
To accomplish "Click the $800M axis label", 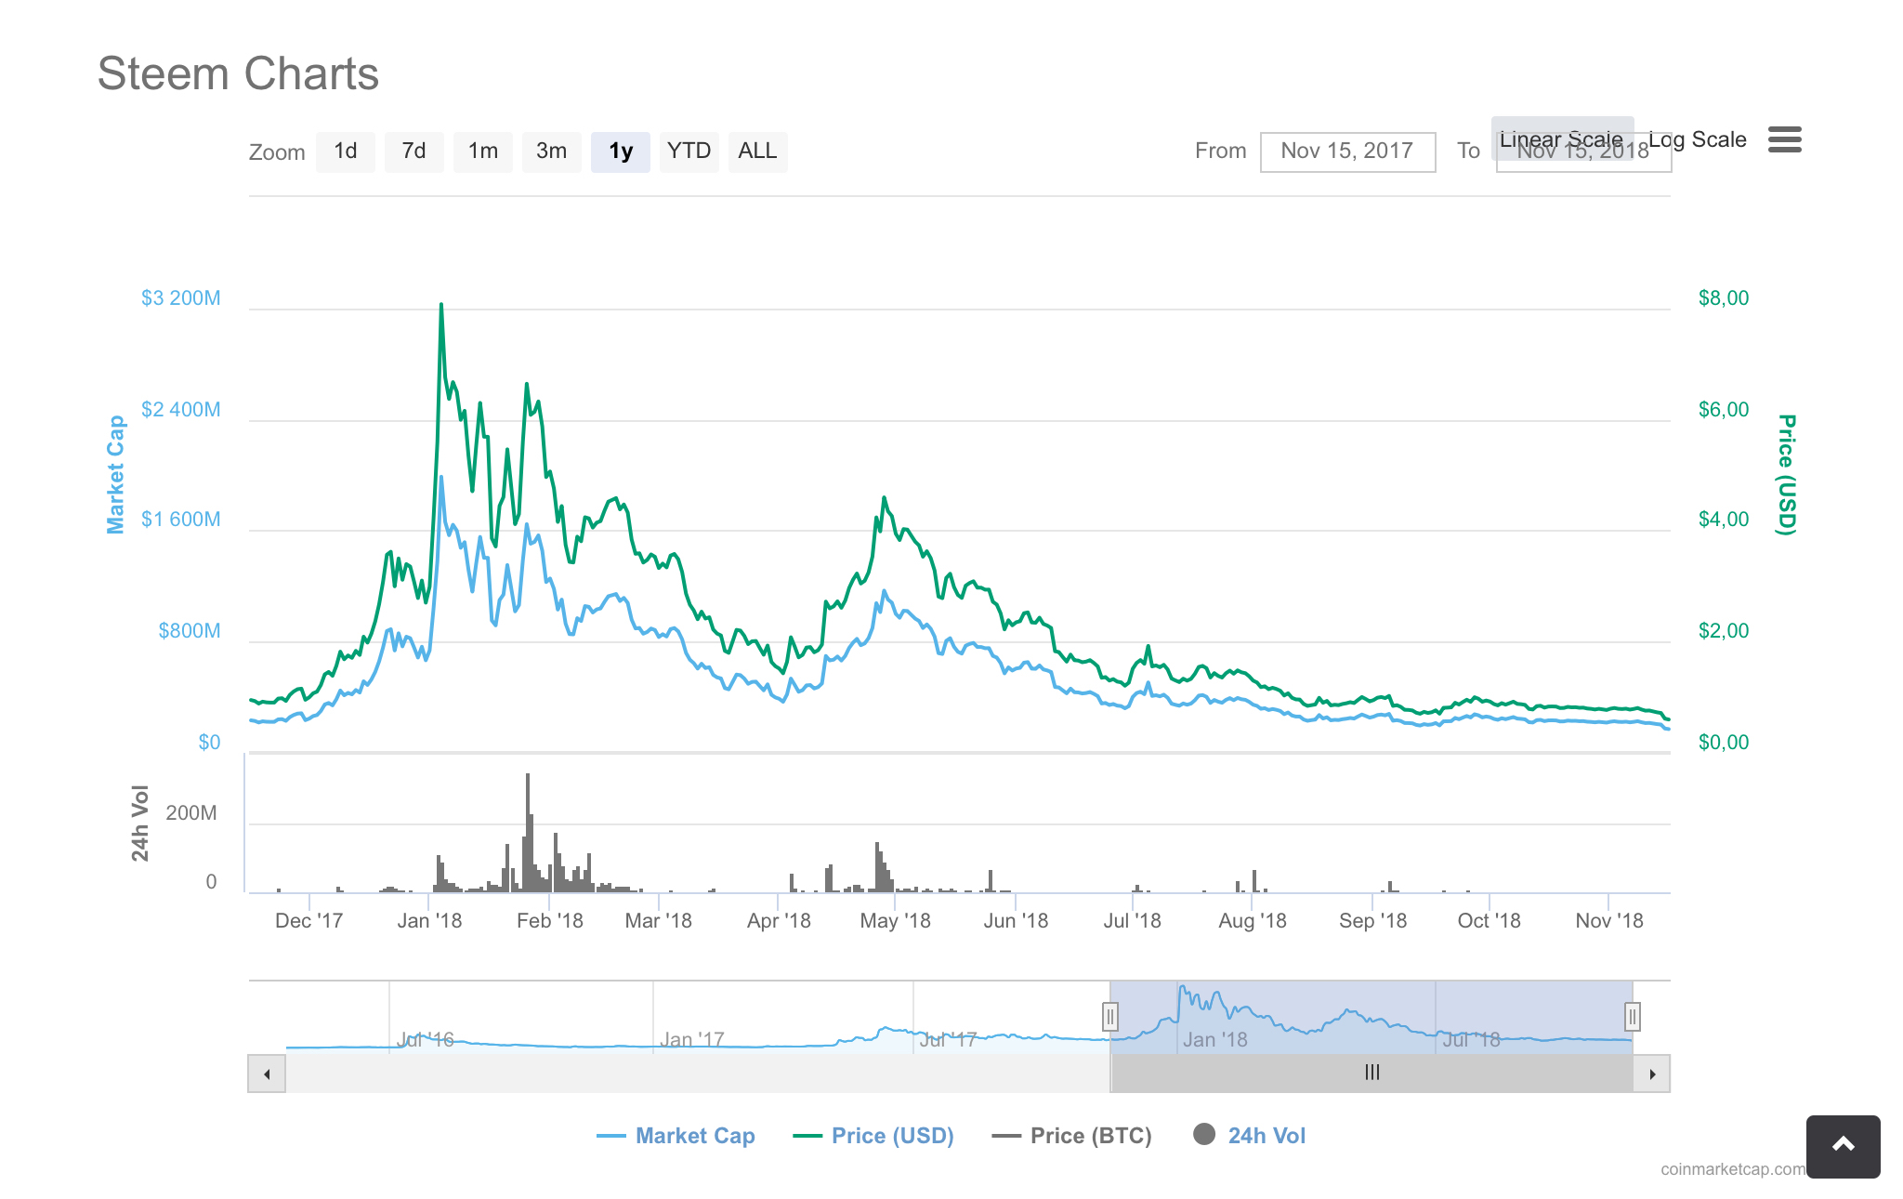I will click(190, 631).
